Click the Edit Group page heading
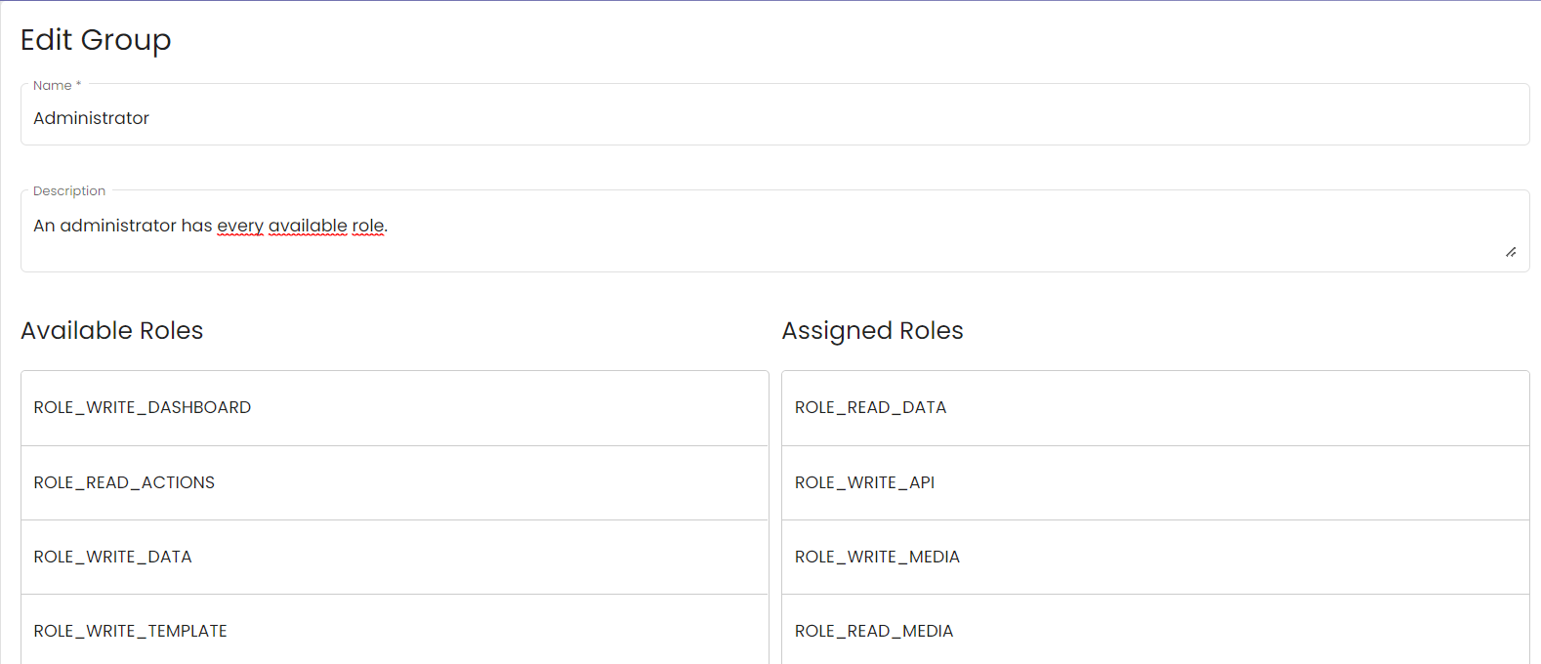The height and width of the screenshot is (664, 1541). click(96, 40)
